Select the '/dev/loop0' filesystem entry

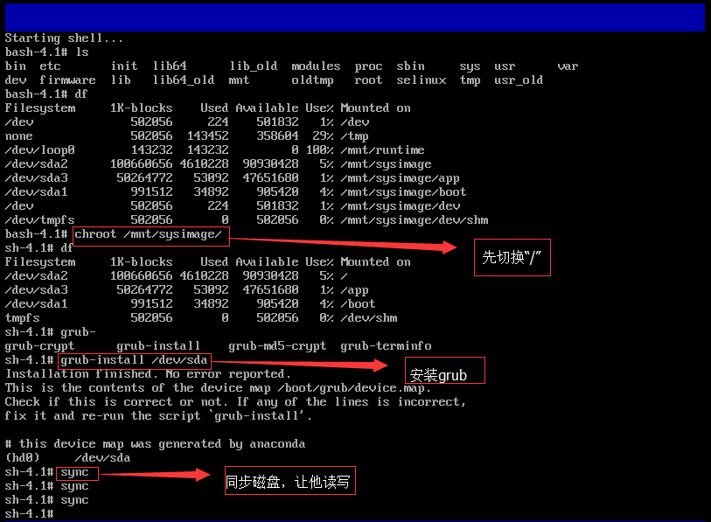39,150
